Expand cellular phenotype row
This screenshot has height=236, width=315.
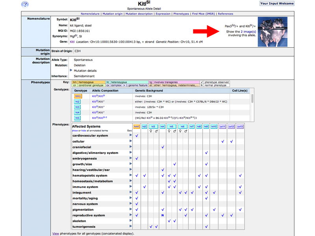point(131,141)
